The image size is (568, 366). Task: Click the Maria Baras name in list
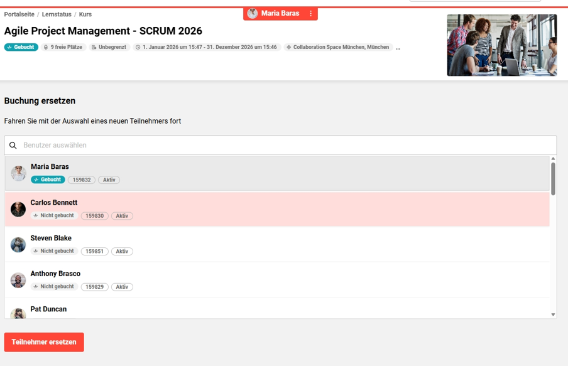click(50, 166)
